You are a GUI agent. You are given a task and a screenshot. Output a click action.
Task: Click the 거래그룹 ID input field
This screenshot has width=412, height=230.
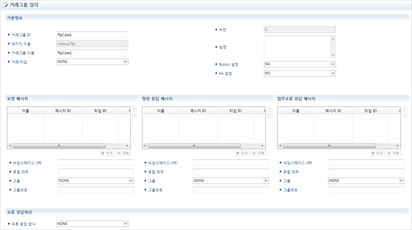tap(92, 35)
